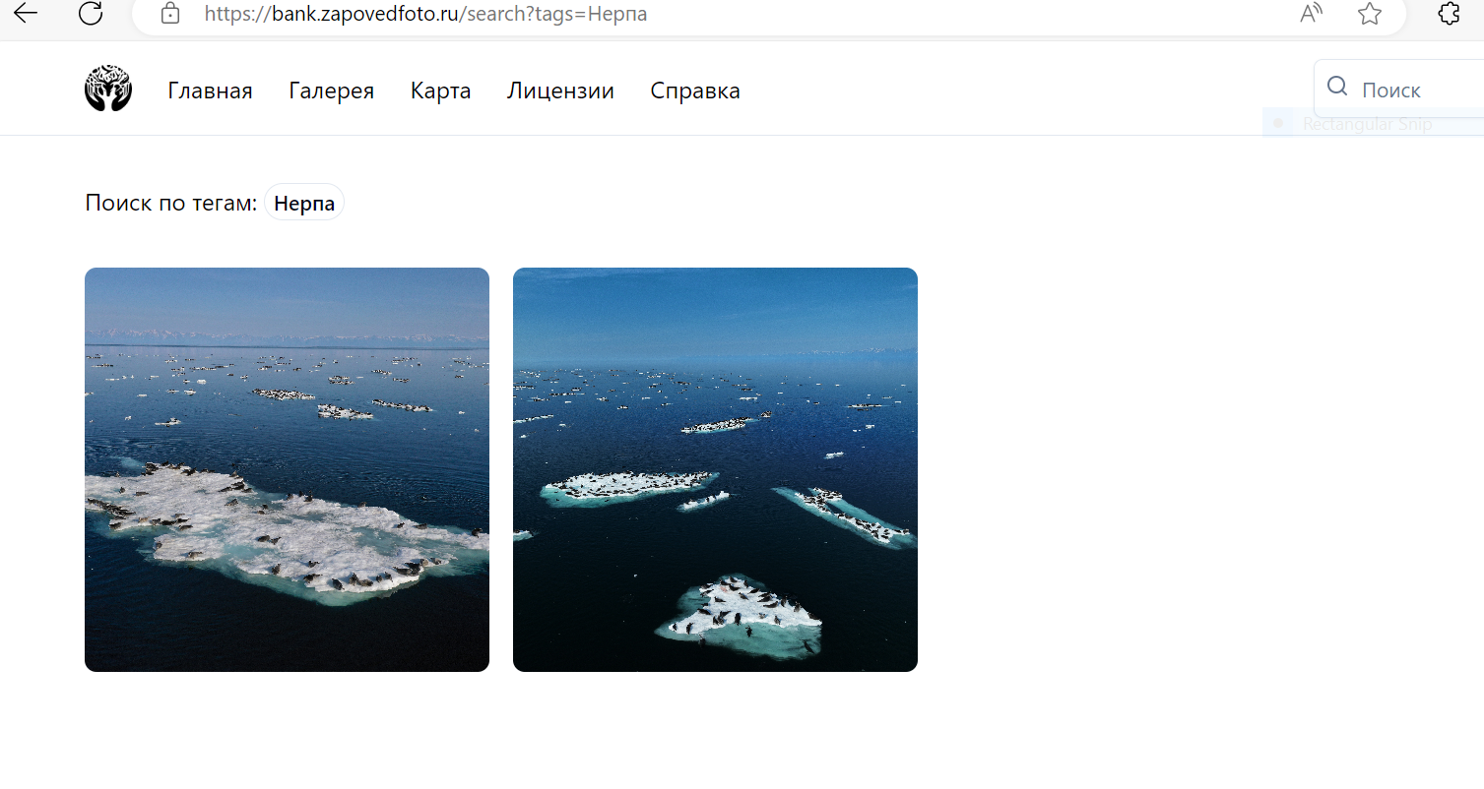Open the Галерея section
Image resolution: width=1484 pixels, height=789 pixels.
point(331,91)
